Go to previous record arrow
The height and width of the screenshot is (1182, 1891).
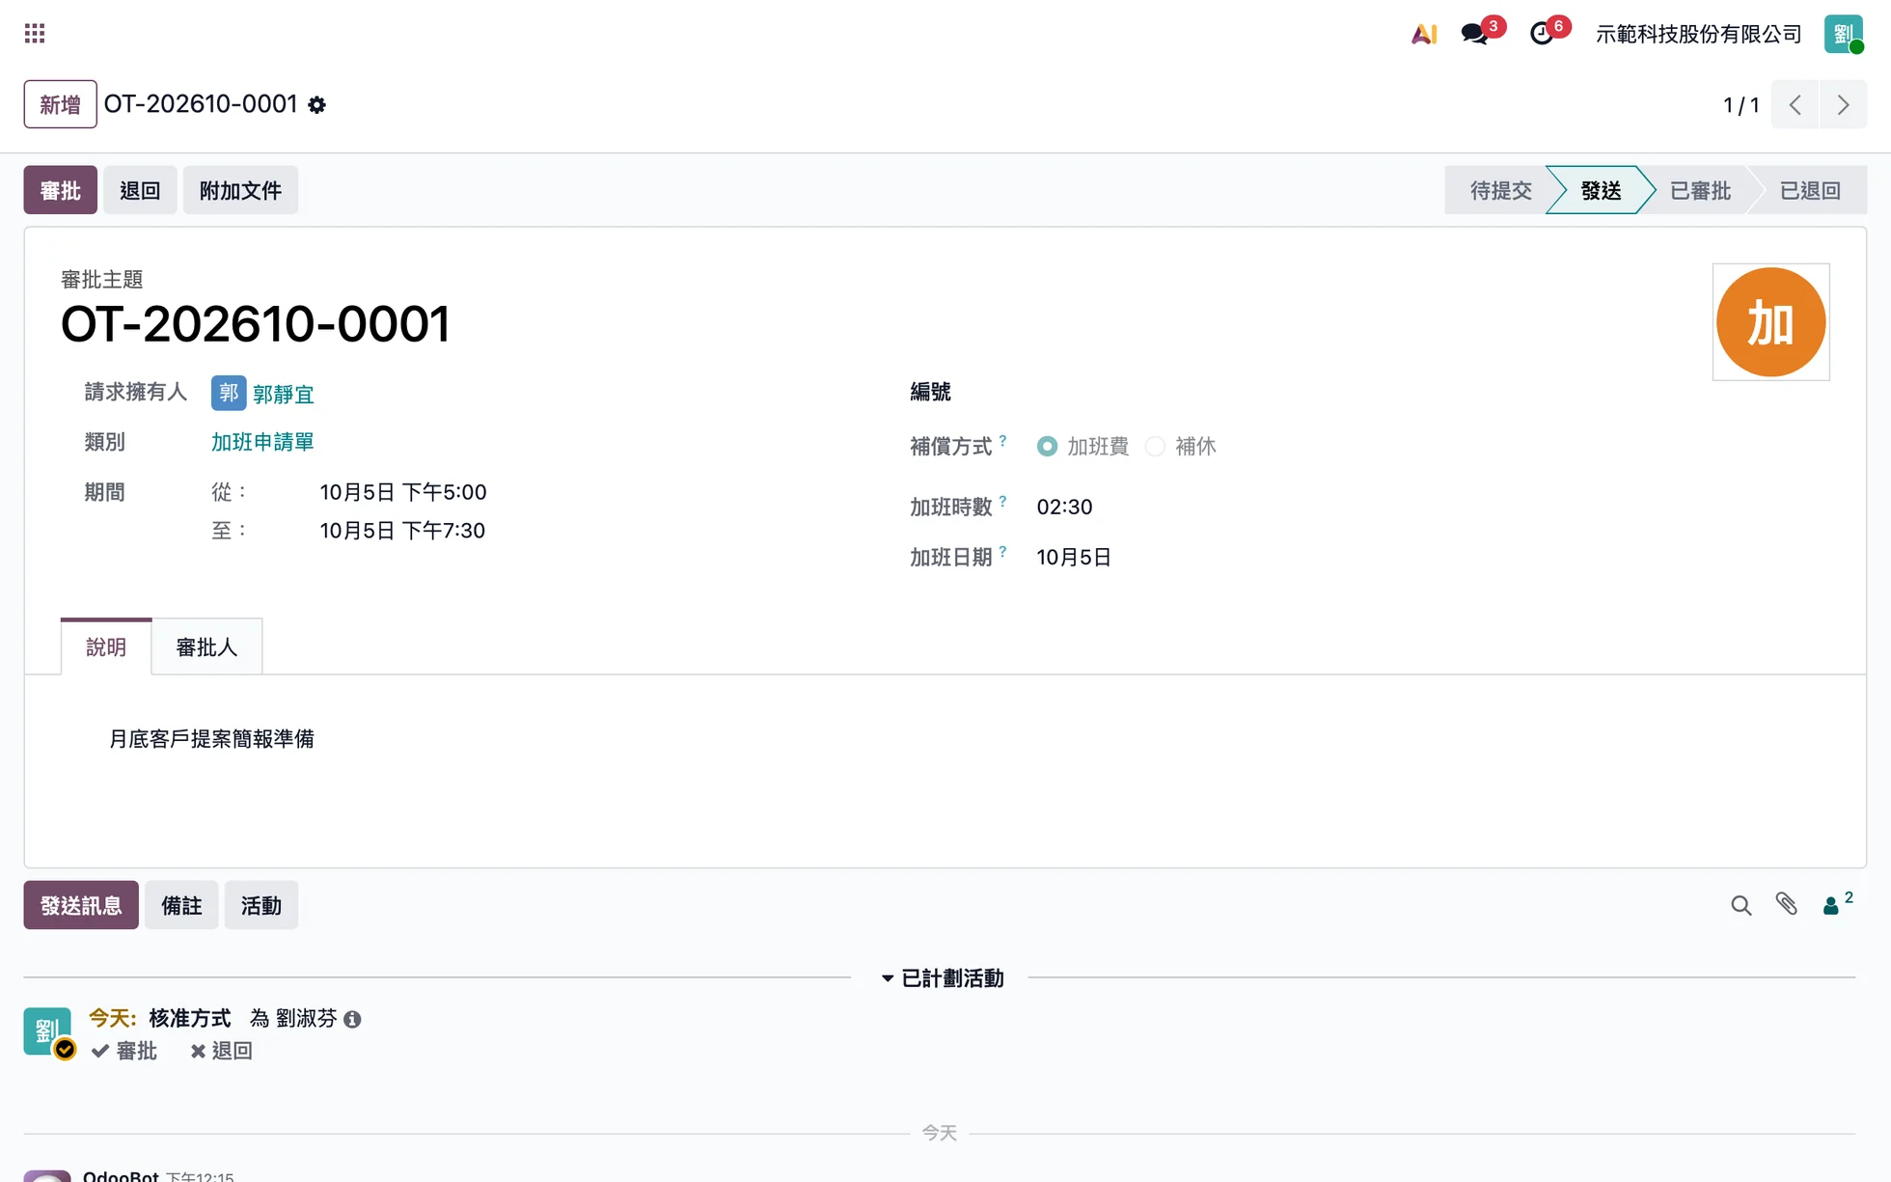tap(1795, 104)
